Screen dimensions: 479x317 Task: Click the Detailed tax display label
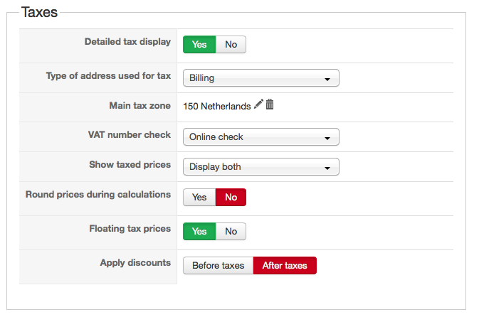pyautogui.click(x=127, y=41)
